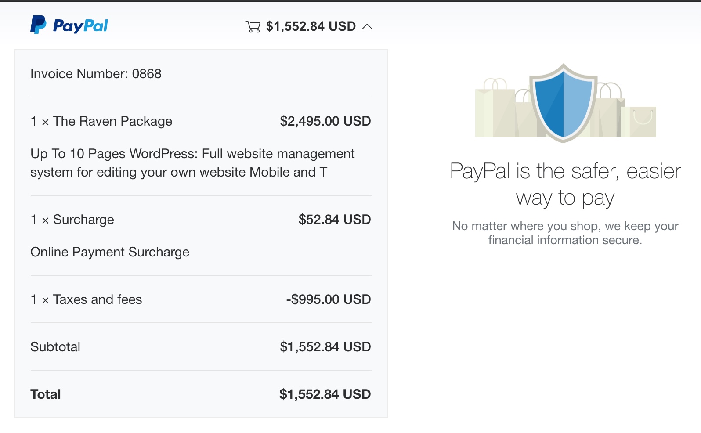
Task: Click the blue security shield graphic
Action: pyautogui.click(x=563, y=103)
